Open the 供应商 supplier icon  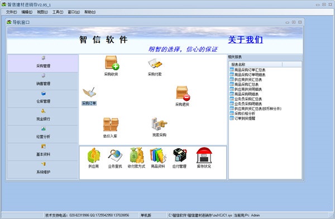pyautogui.click(x=94, y=155)
